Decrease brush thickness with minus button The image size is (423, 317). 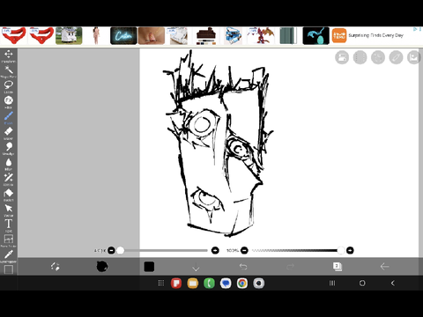click(111, 250)
